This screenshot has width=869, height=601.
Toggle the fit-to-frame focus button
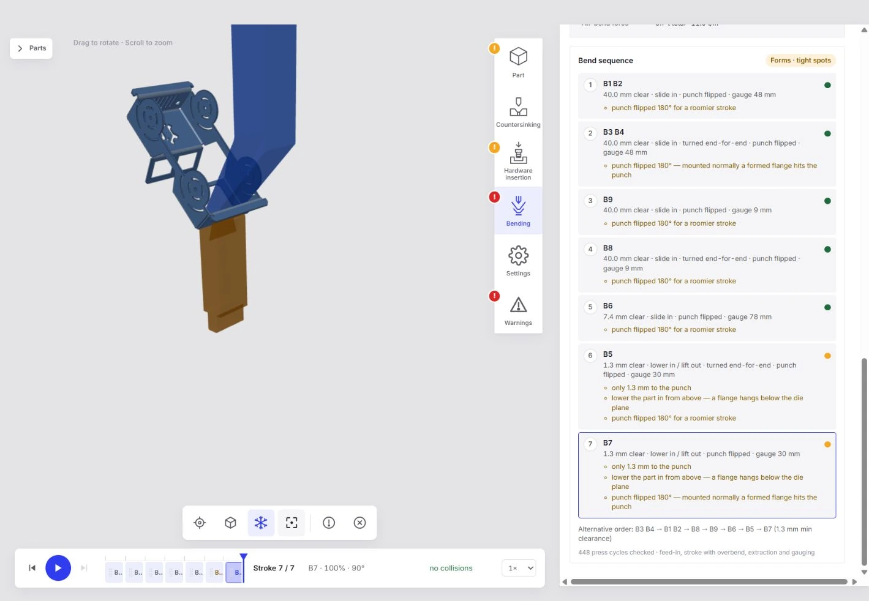click(292, 523)
